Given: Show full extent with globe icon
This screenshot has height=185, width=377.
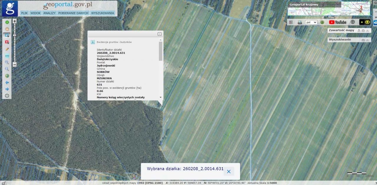Looking at the screenshot, I should pos(7,76).
